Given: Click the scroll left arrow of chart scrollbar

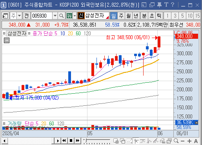Looking at the screenshot, I should click(5, 141).
